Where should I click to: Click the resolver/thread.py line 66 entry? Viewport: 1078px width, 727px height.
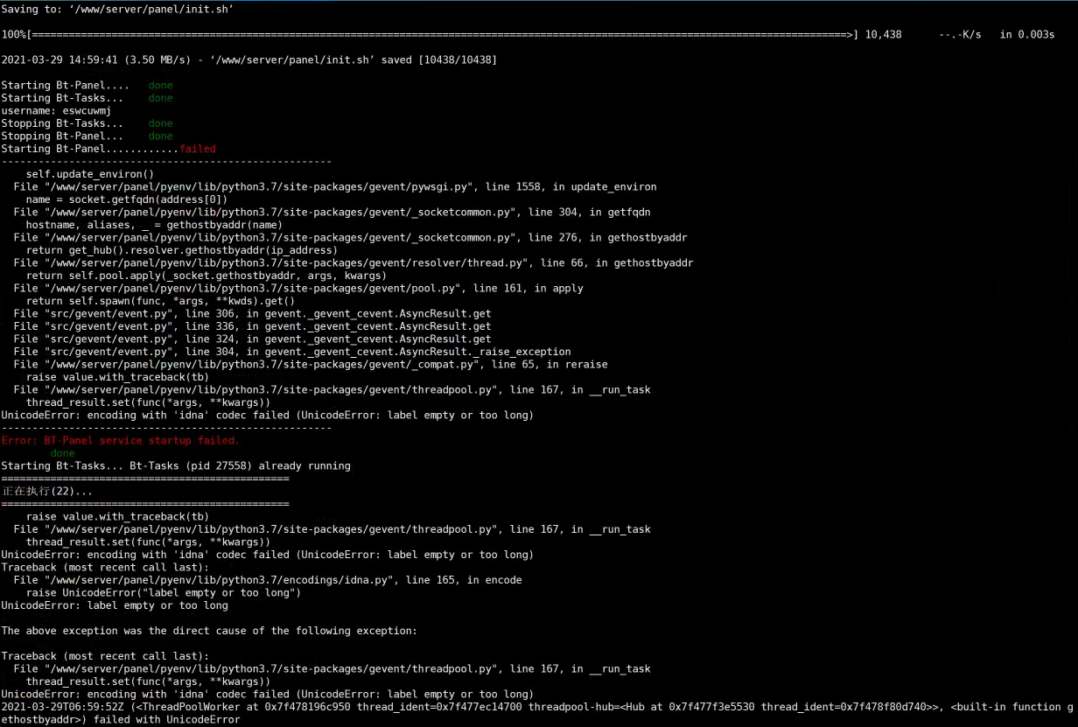click(353, 263)
